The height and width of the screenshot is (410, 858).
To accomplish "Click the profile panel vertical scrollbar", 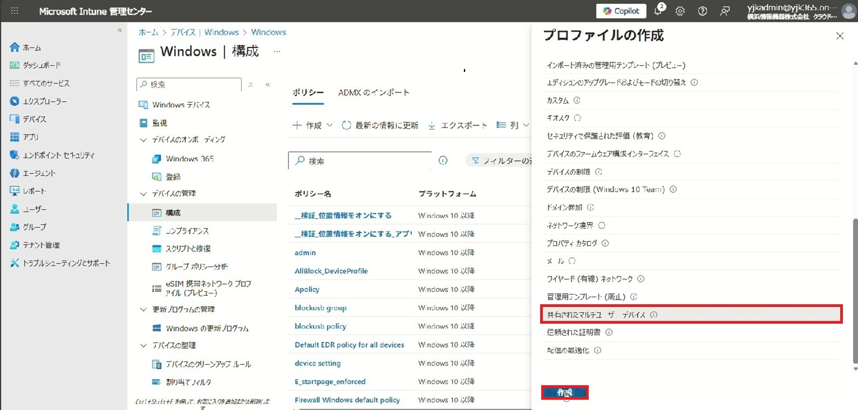I will tap(855, 291).
